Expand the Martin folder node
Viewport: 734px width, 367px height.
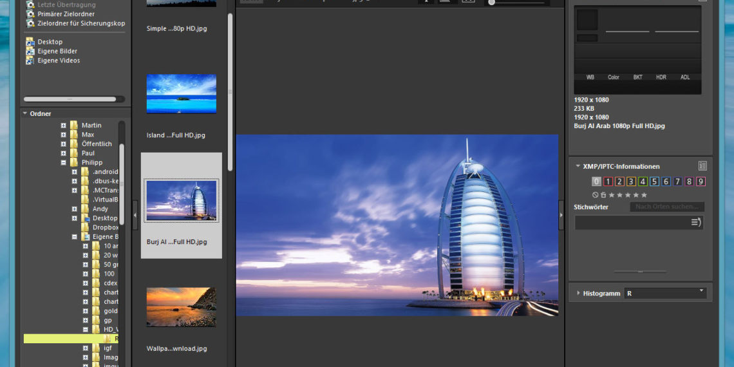click(x=63, y=125)
